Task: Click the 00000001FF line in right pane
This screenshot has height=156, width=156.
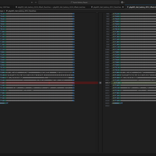Action: coord(117,103)
